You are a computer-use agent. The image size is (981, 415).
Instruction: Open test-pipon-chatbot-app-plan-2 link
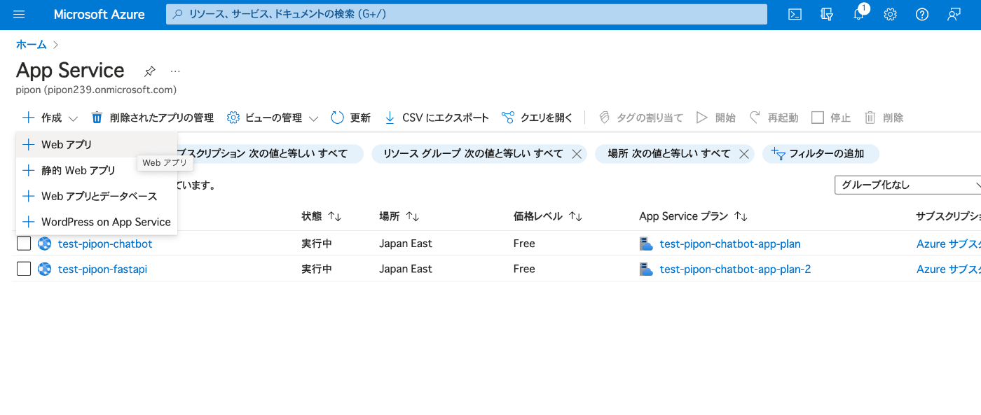[735, 269]
